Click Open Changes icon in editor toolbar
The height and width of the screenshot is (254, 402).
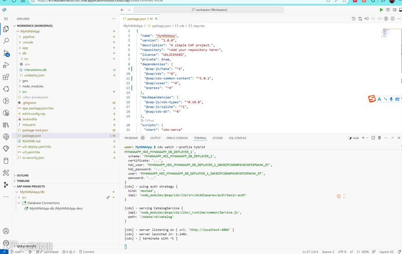[360, 19]
